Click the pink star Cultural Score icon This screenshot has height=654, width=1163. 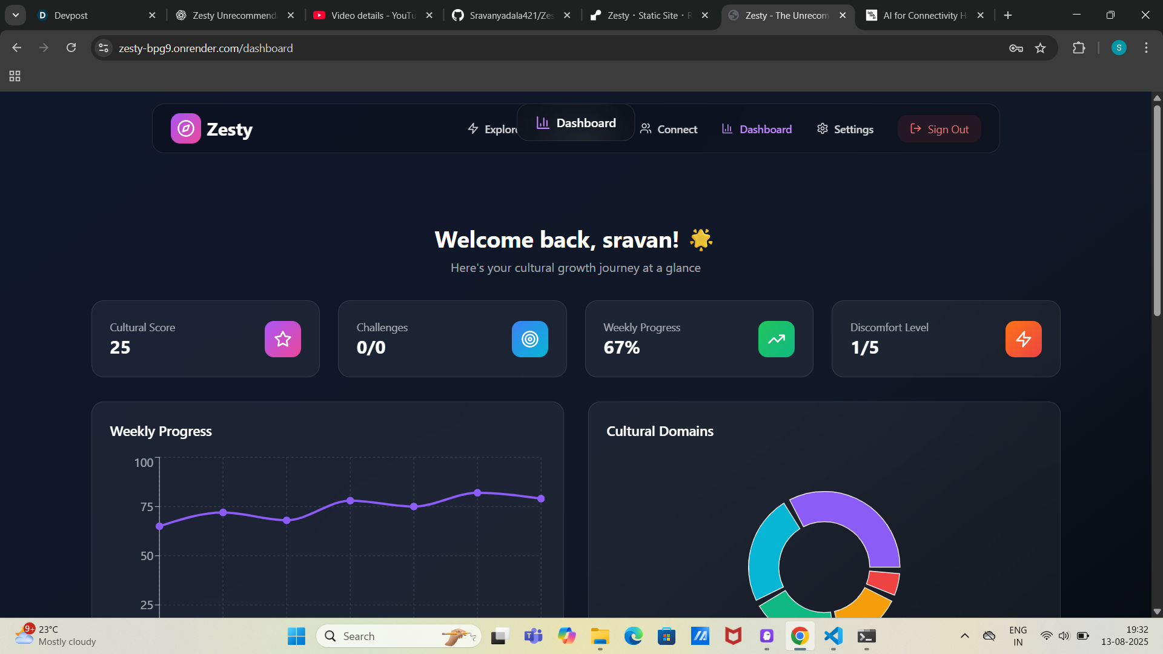coord(282,339)
